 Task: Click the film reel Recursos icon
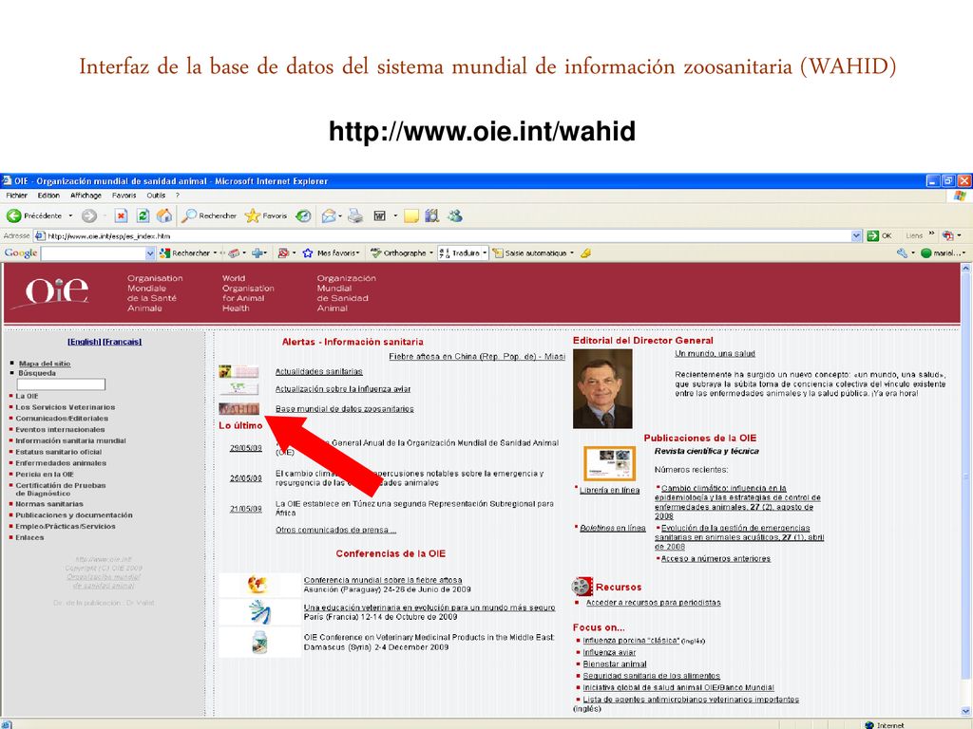pos(582,587)
